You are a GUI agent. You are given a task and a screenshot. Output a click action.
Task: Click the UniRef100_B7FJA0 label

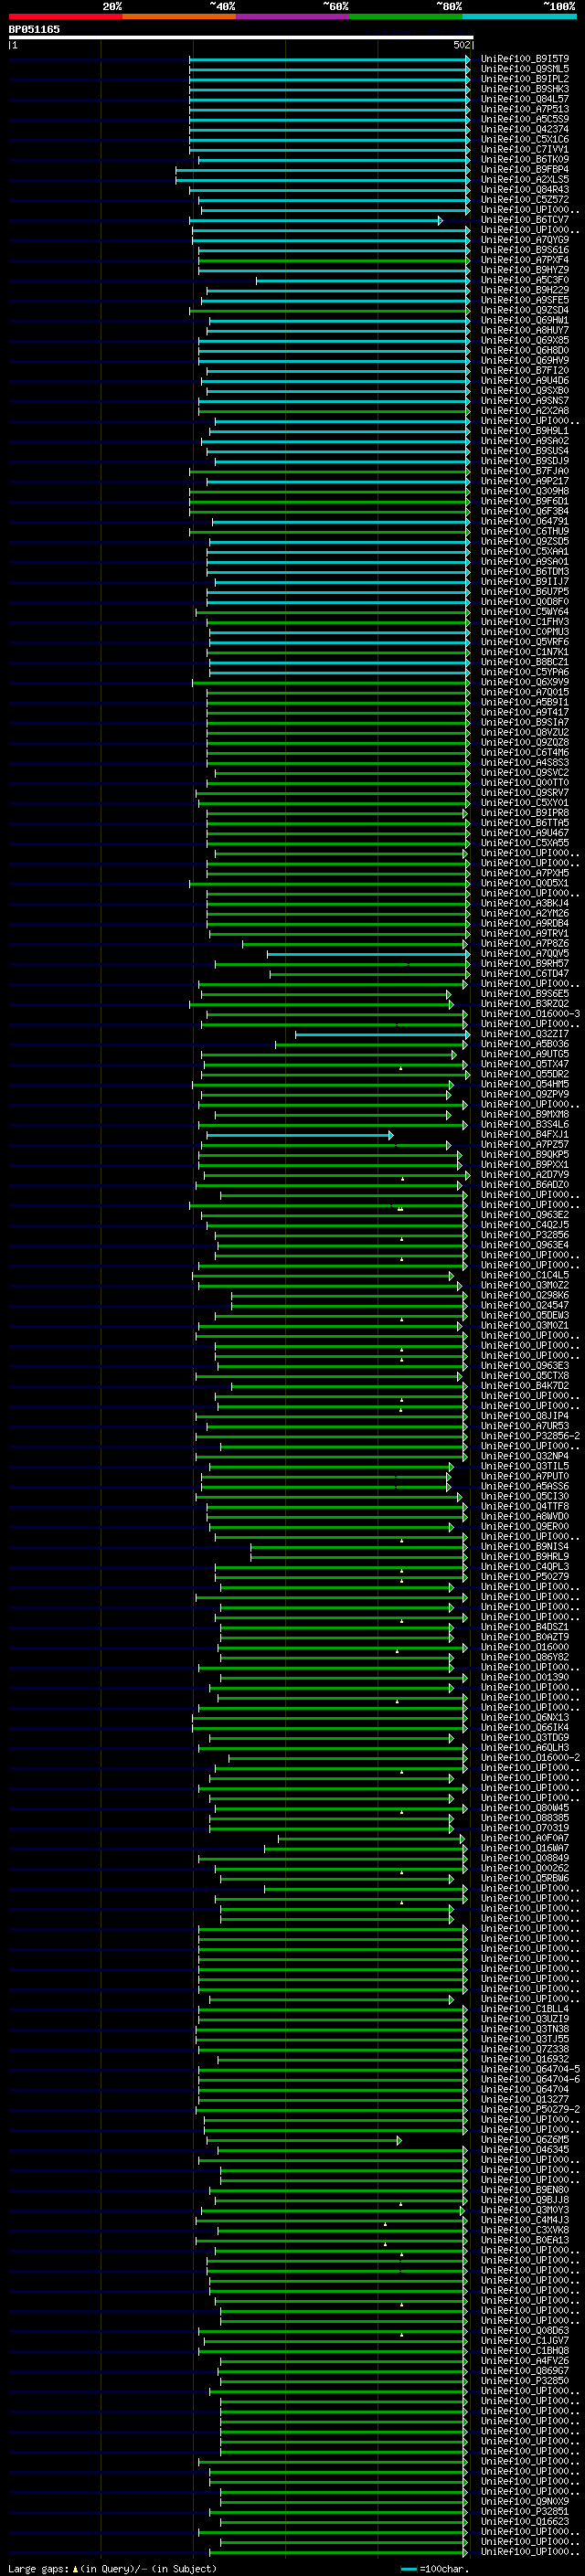(x=525, y=471)
